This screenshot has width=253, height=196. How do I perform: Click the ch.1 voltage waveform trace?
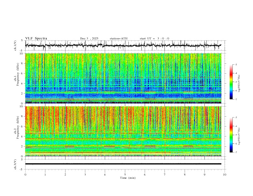[123, 45]
